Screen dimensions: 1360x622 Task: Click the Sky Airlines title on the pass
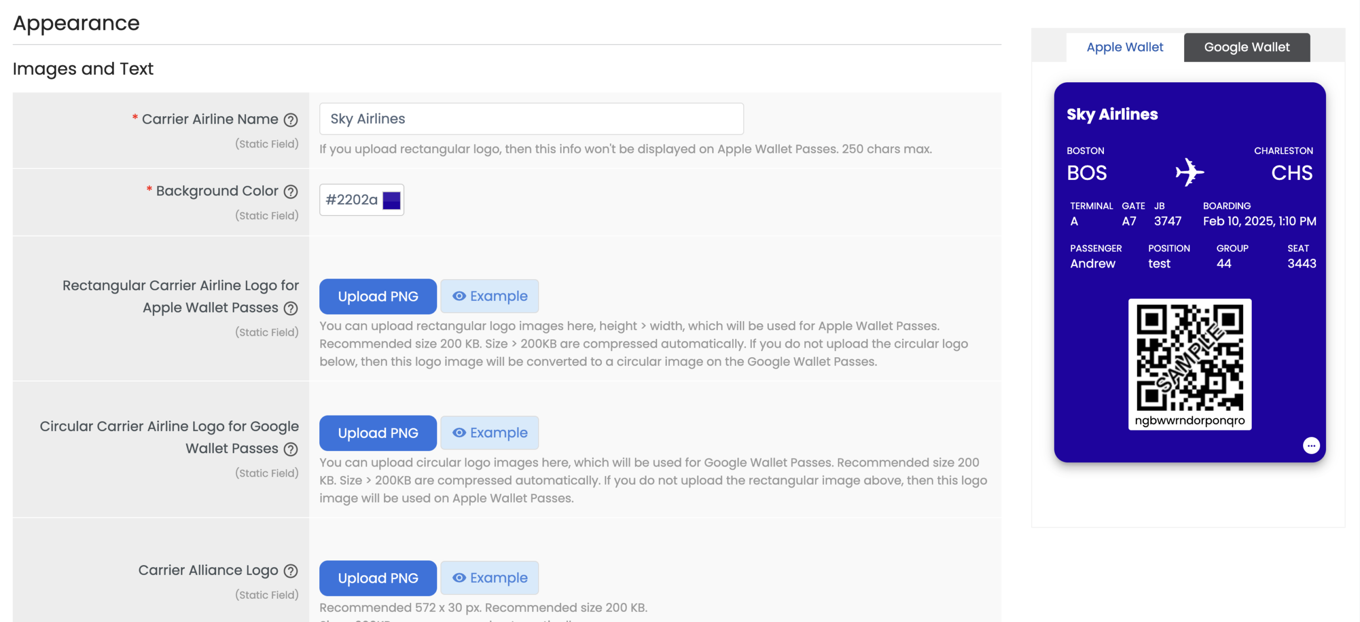coord(1112,114)
